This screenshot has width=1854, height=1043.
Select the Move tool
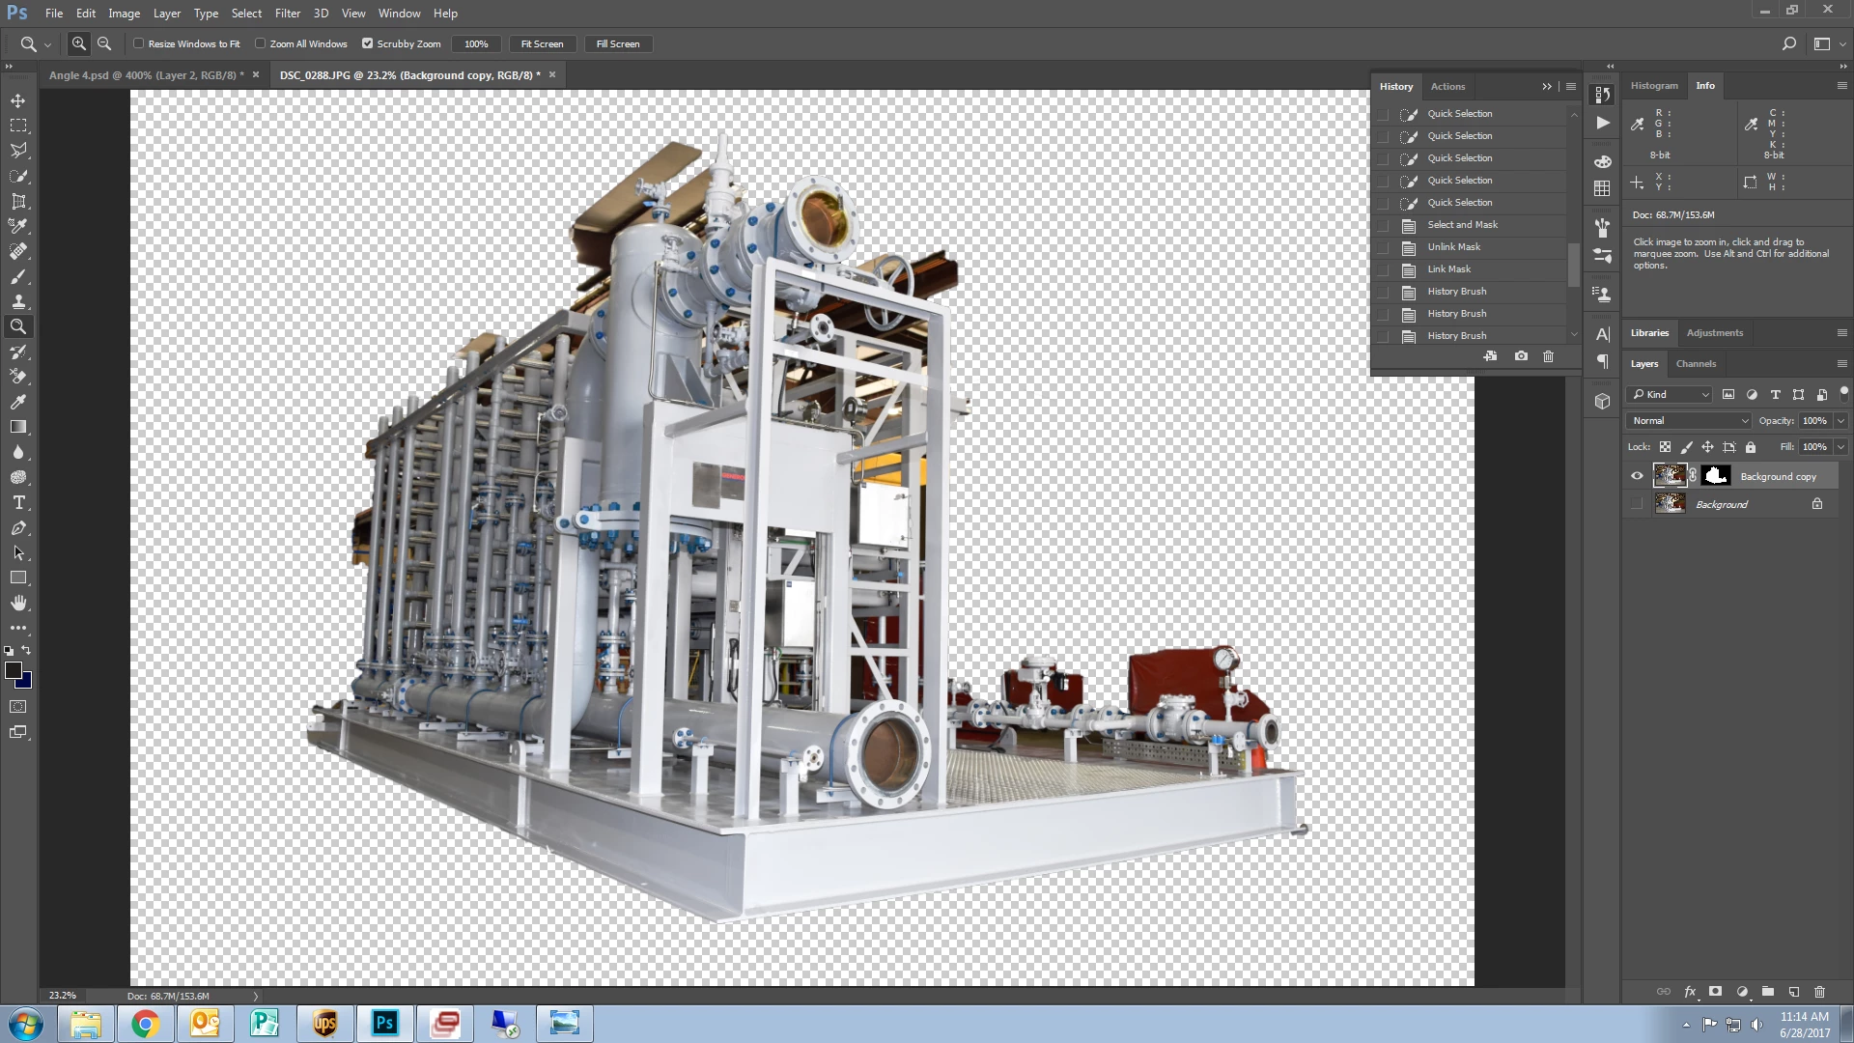click(x=18, y=100)
